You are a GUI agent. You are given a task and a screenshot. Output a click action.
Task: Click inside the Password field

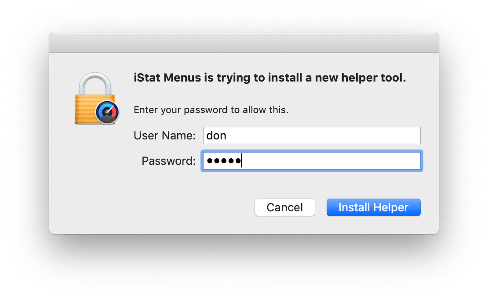click(312, 161)
